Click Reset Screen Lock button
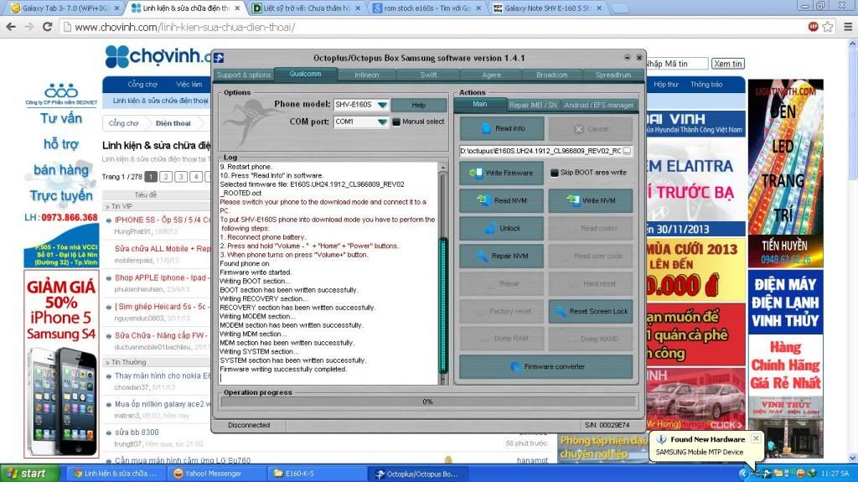Screen dimensions: 858x482 (591, 311)
